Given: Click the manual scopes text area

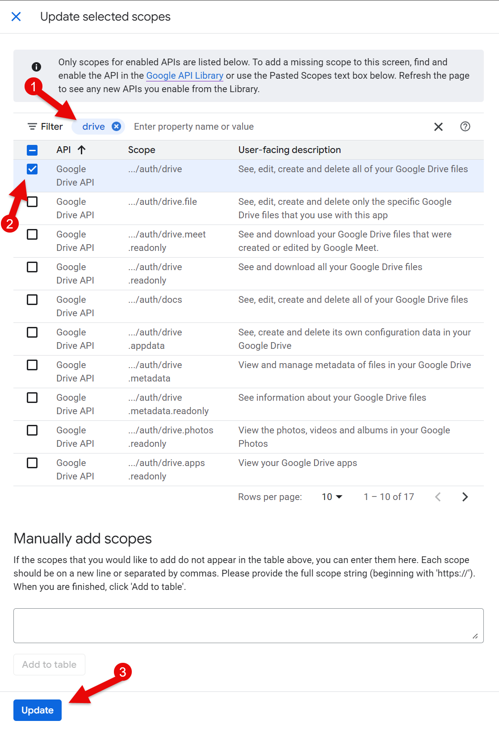Looking at the screenshot, I should [248, 626].
